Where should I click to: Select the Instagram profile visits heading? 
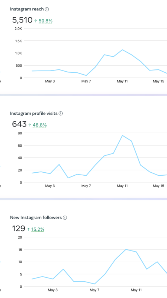tap(34, 113)
